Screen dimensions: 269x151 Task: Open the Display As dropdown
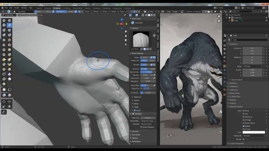pos(254,136)
